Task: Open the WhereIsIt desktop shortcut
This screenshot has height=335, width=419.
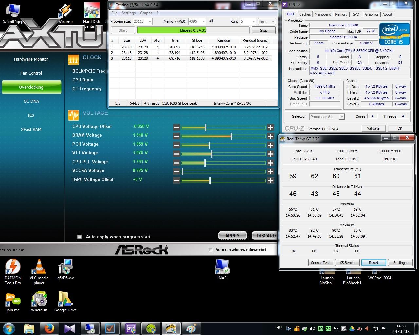Action: tap(39, 301)
